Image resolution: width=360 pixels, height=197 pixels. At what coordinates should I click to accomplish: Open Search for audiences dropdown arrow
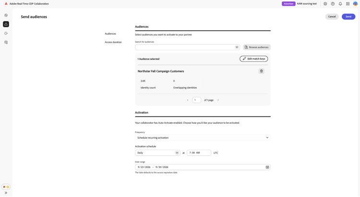click(x=237, y=47)
